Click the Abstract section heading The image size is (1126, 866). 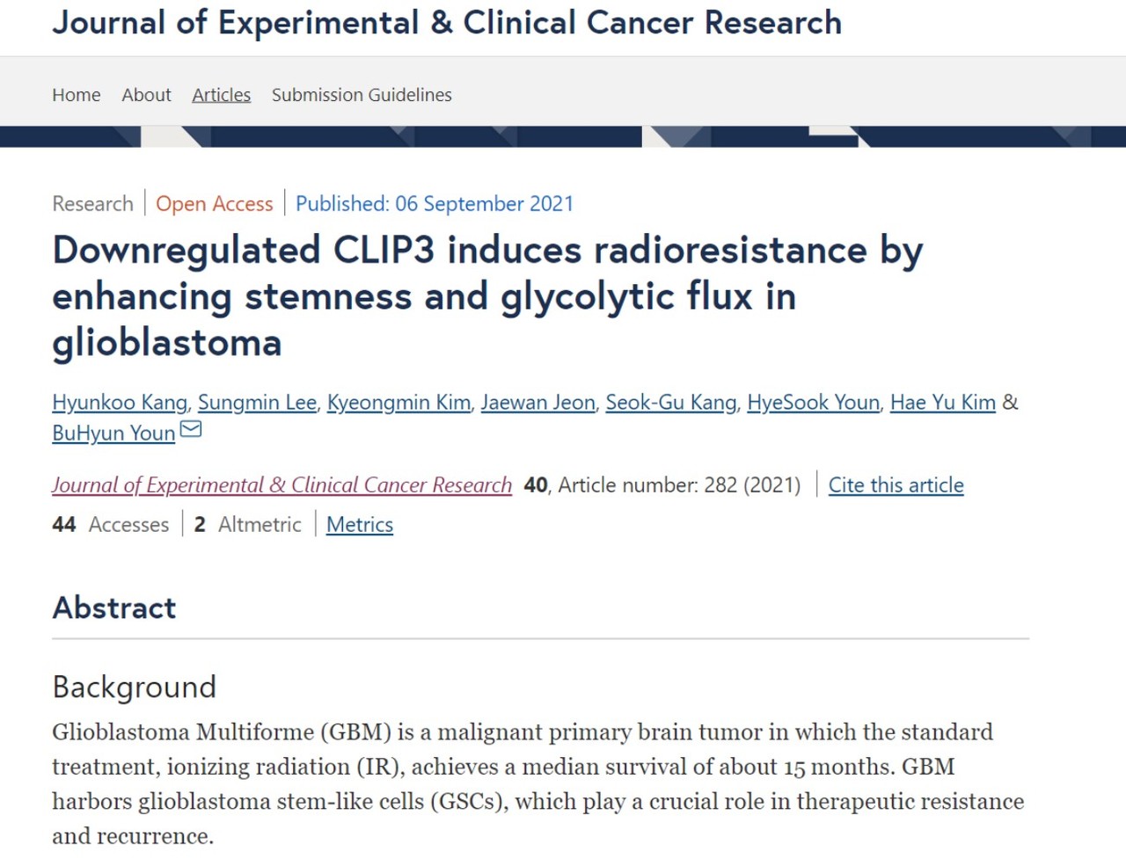114,608
